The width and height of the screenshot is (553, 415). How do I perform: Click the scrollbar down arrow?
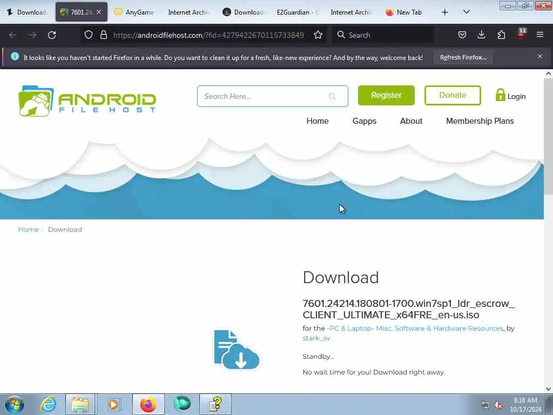pyautogui.click(x=548, y=389)
